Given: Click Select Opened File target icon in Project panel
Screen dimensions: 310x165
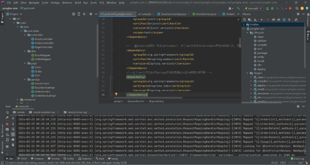Looking at the screenshot, I should point(74,14).
